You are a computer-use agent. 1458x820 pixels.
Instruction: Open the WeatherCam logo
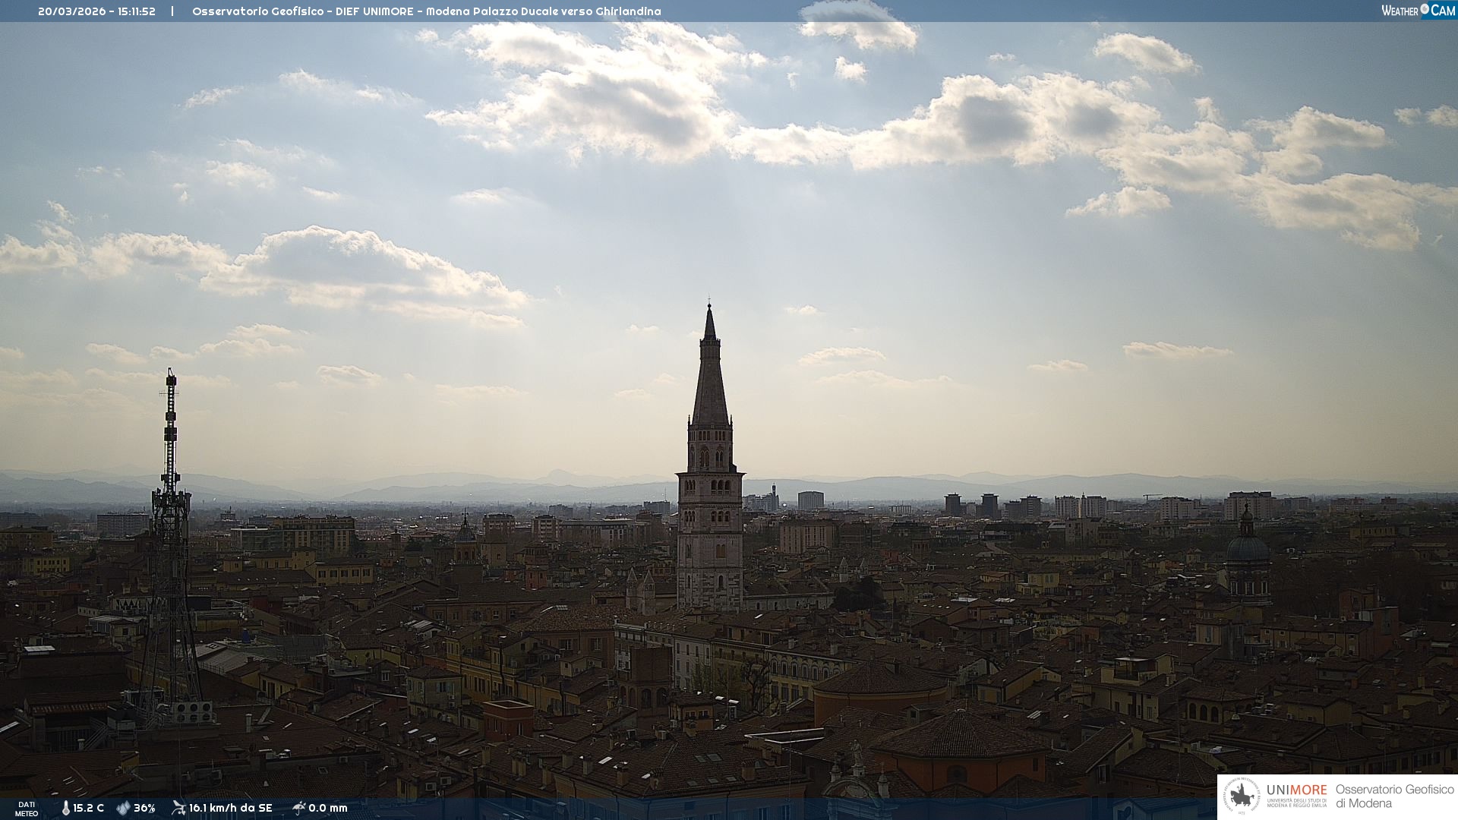point(1418,11)
